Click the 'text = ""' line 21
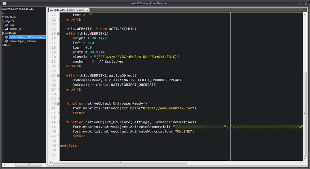The image size is (310, 169). pos(82,15)
